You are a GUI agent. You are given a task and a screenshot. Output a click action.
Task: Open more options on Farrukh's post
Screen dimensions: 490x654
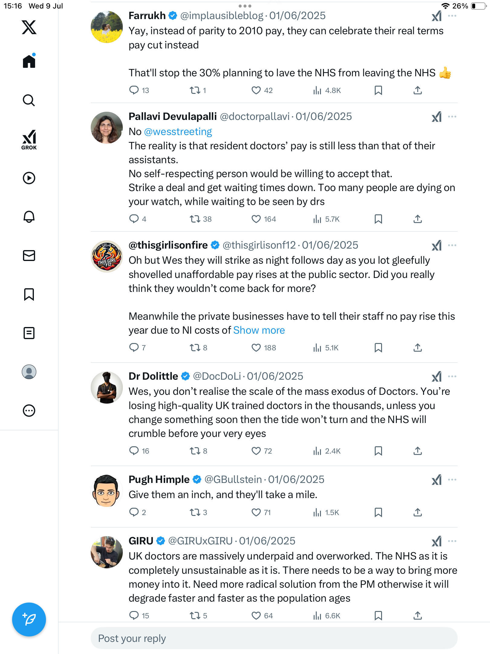[452, 16]
